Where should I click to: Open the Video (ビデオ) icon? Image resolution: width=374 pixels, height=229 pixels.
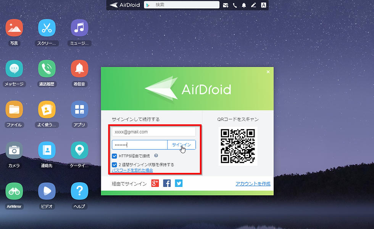click(x=47, y=191)
